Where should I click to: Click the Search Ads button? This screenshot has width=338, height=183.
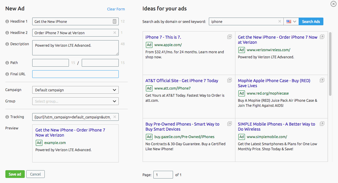(311, 21)
